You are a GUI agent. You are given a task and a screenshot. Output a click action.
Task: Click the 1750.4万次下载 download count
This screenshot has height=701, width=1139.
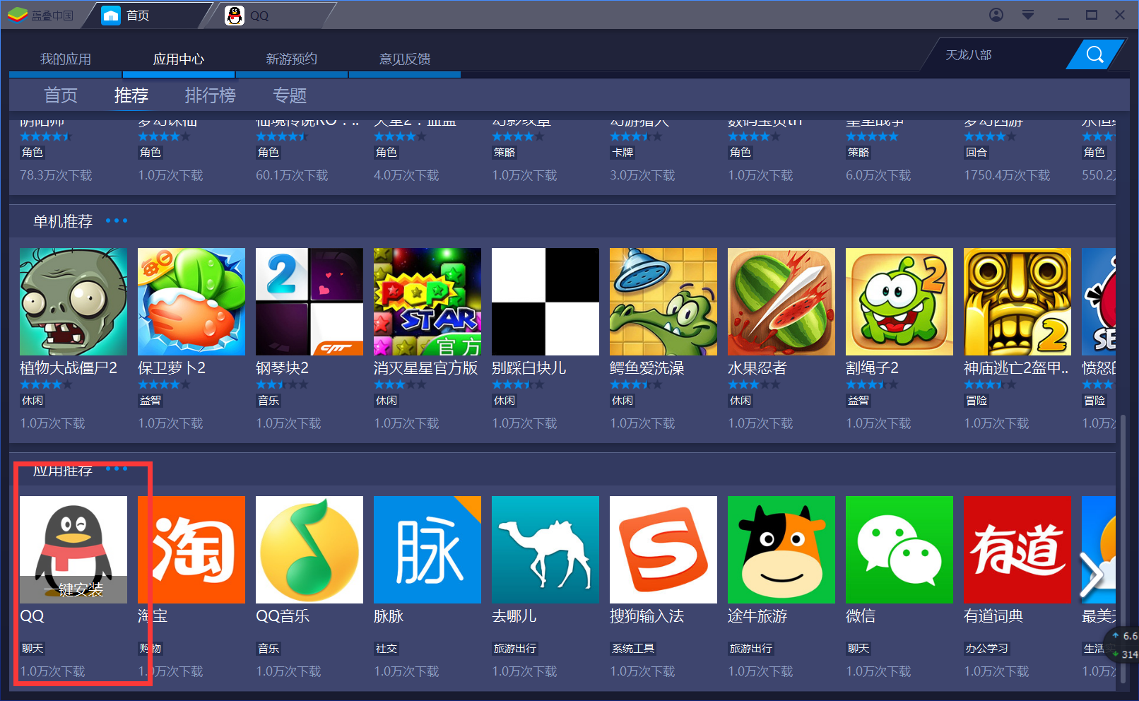pyautogui.click(x=1007, y=175)
